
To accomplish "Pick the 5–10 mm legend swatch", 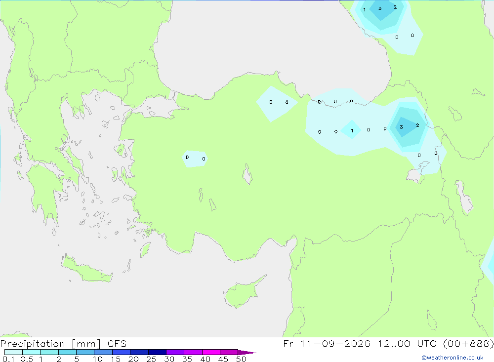I will [85, 352].
